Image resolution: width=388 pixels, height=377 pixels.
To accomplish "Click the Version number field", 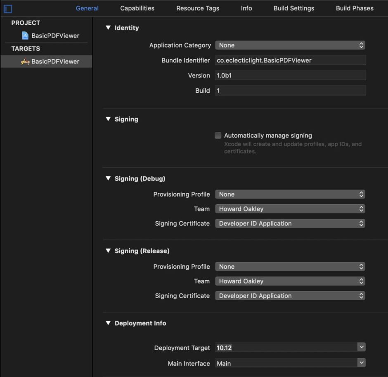I will (x=290, y=76).
